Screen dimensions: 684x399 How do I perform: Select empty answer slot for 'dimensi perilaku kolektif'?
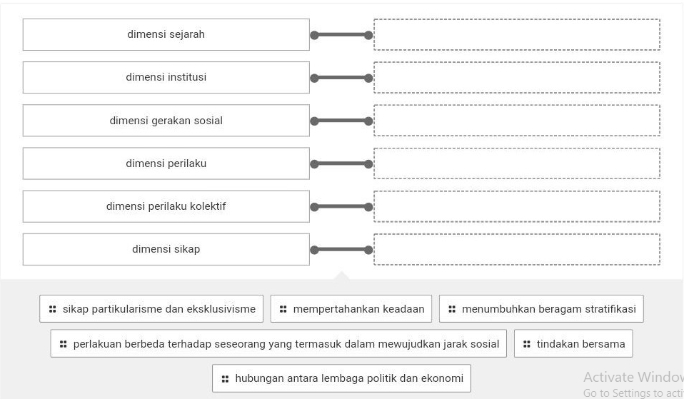click(x=516, y=206)
